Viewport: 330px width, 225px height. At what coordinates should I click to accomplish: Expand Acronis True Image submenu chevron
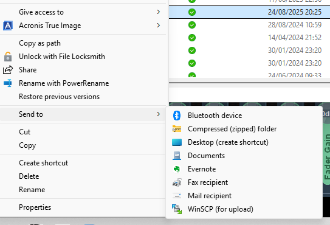(159, 26)
